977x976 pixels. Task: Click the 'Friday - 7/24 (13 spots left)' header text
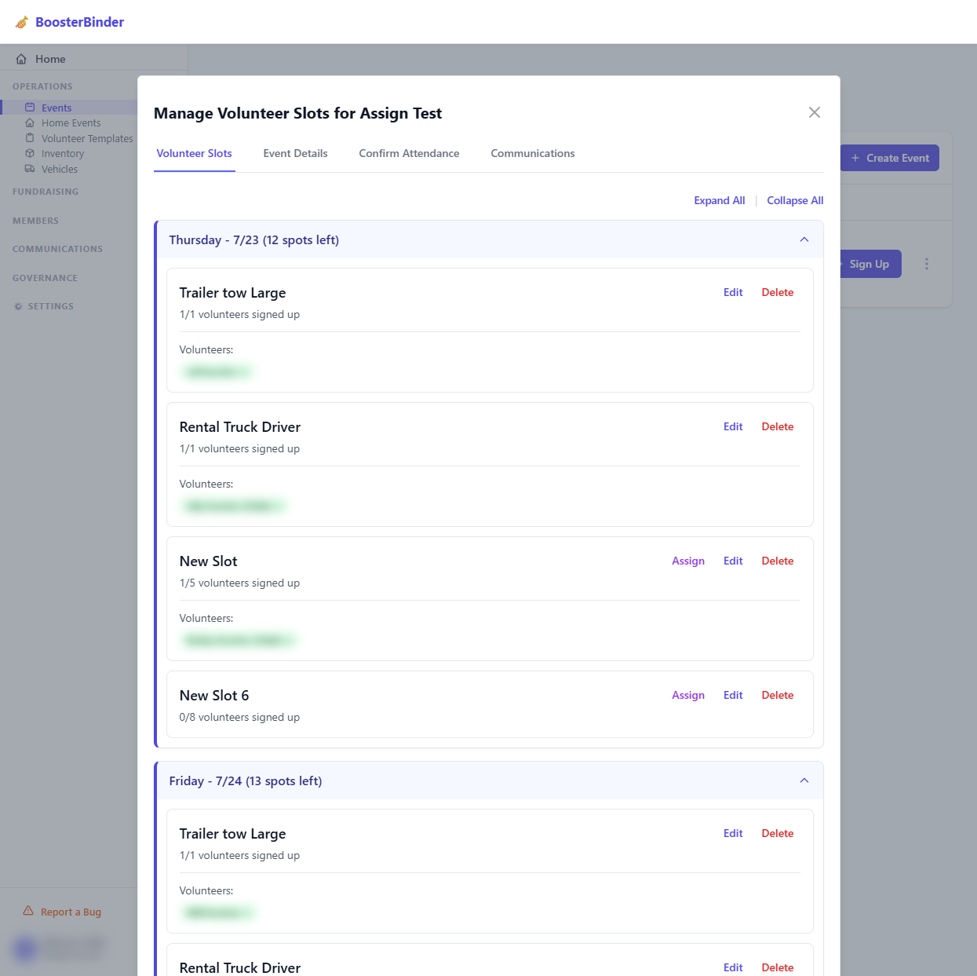click(246, 780)
